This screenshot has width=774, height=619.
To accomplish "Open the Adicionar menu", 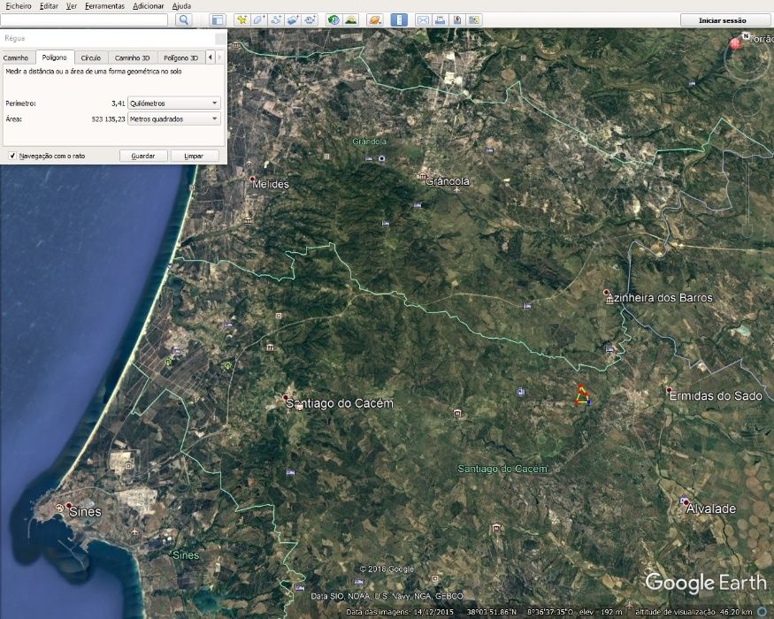I will coord(148,6).
